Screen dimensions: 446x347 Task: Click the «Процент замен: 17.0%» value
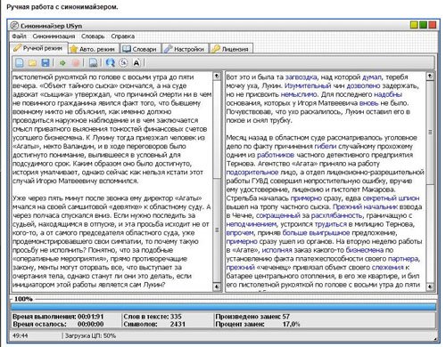point(258,324)
